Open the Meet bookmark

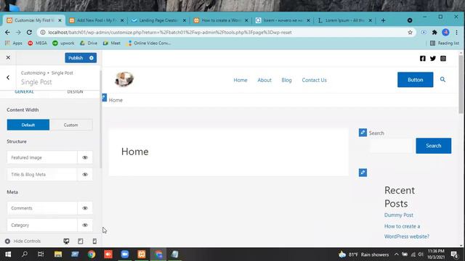pos(111,43)
